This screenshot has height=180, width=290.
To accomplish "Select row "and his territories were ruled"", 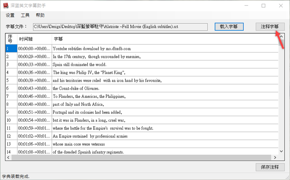I will [142, 80].
